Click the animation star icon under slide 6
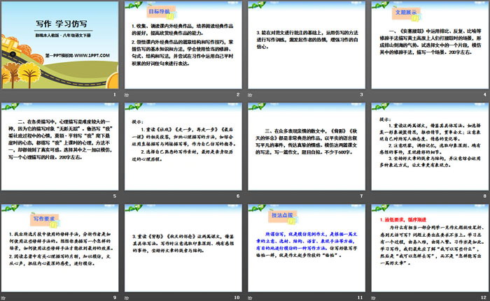490x301 pixels. tap(126, 197)
